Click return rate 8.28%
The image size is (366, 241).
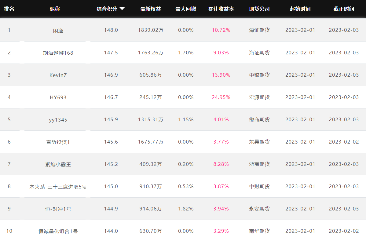[x=221, y=164]
